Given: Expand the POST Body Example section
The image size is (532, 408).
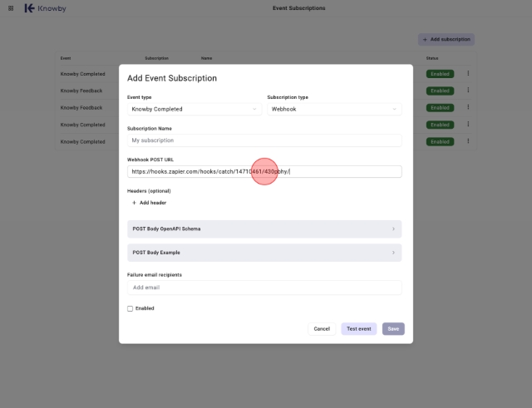Looking at the screenshot, I should 264,253.
